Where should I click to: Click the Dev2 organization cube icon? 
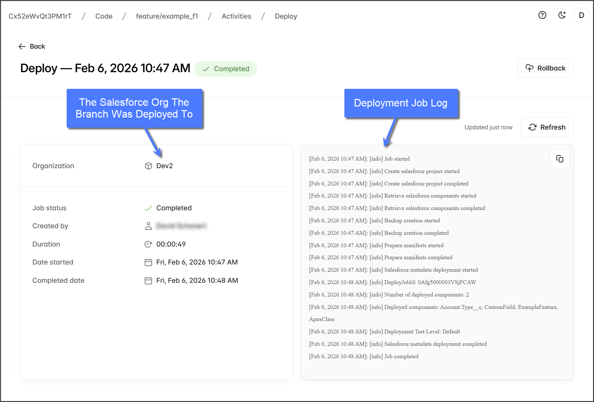pyautogui.click(x=148, y=166)
